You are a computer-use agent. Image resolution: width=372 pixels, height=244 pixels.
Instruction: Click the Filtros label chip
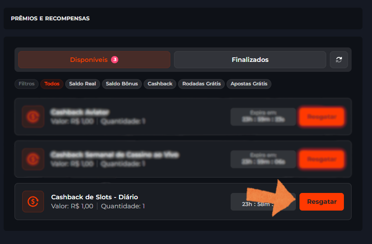pos(27,84)
